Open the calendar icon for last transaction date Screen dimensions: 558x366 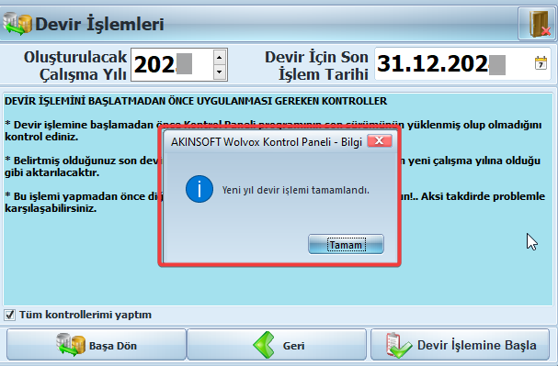click(x=541, y=63)
